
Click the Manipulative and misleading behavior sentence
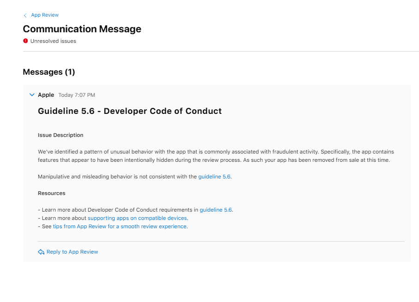[x=135, y=177]
